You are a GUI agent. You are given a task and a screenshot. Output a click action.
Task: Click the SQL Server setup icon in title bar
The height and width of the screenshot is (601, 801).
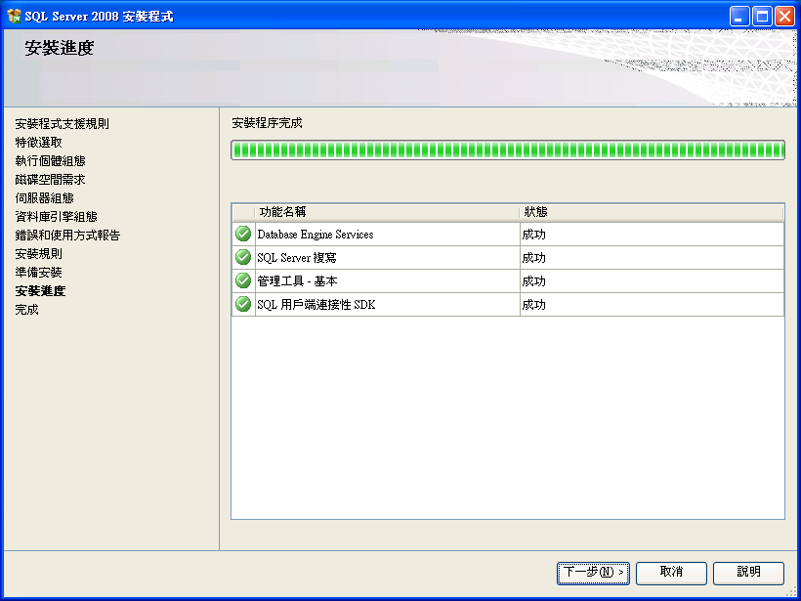pyautogui.click(x=15, y=17)
